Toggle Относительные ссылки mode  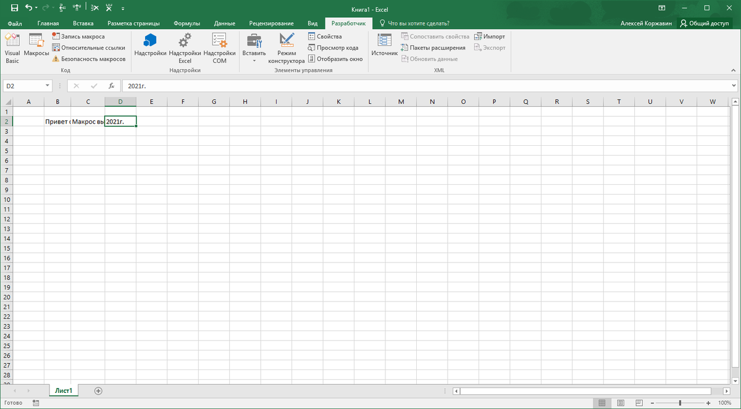tap(89, 48)
